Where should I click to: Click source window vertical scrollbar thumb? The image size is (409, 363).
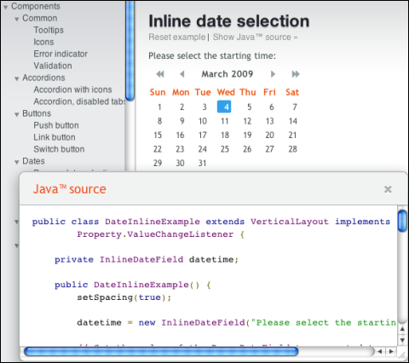402,221
